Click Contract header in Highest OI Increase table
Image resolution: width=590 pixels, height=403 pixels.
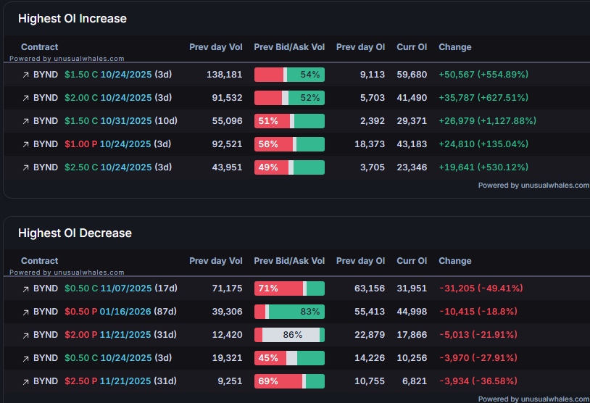(40, 47)
